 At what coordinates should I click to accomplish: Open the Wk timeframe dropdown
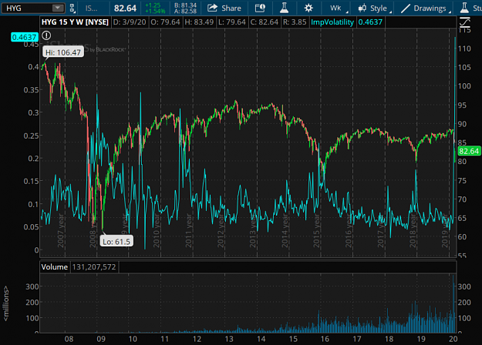point(338,8)
